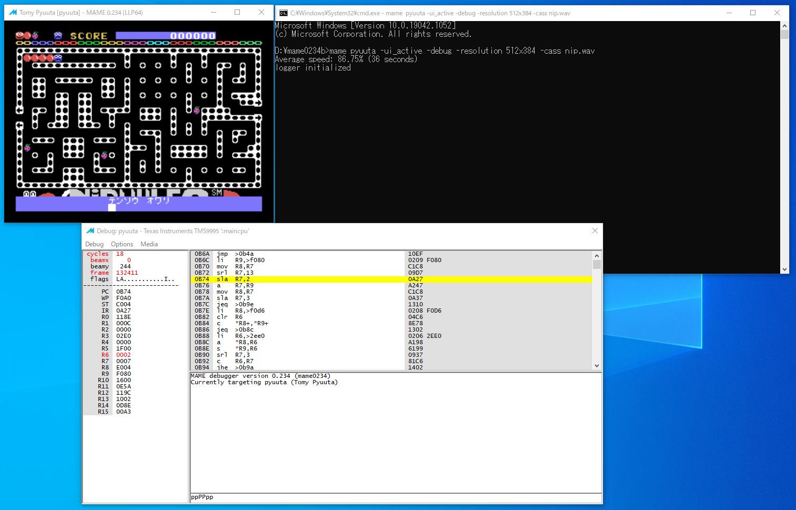796x510 pixels.
Task: Click console scrollbar down arrow
Action: click(784, 269)
